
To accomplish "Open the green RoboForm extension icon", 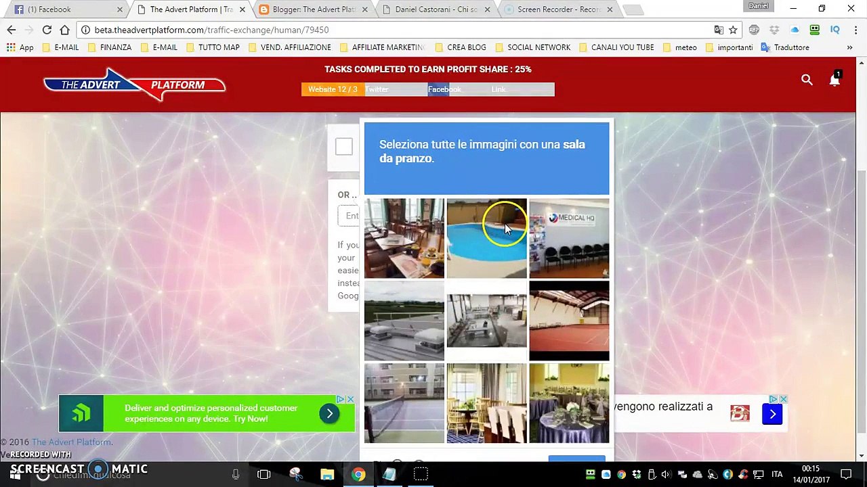I will [x=815, y=30].
